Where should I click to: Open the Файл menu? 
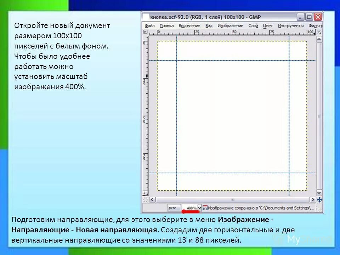pos(150,25)
